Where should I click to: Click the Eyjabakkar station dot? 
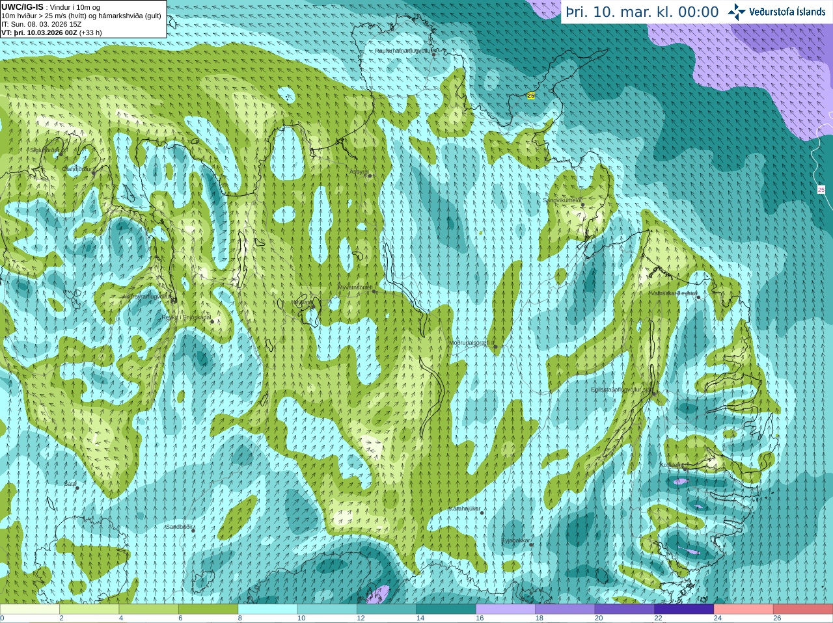coord(532,545)
